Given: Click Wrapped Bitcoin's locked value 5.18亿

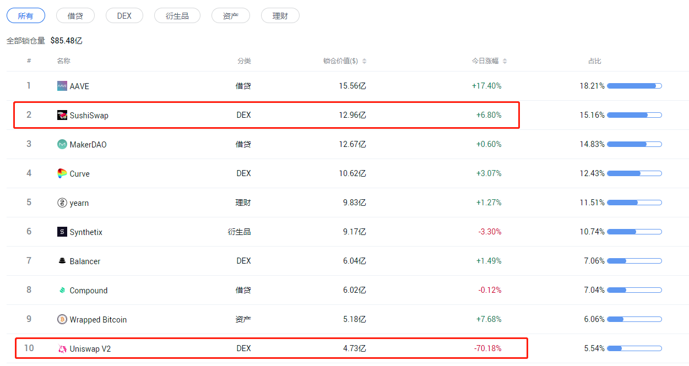Looking at the screenshot, I should (355, 319).
